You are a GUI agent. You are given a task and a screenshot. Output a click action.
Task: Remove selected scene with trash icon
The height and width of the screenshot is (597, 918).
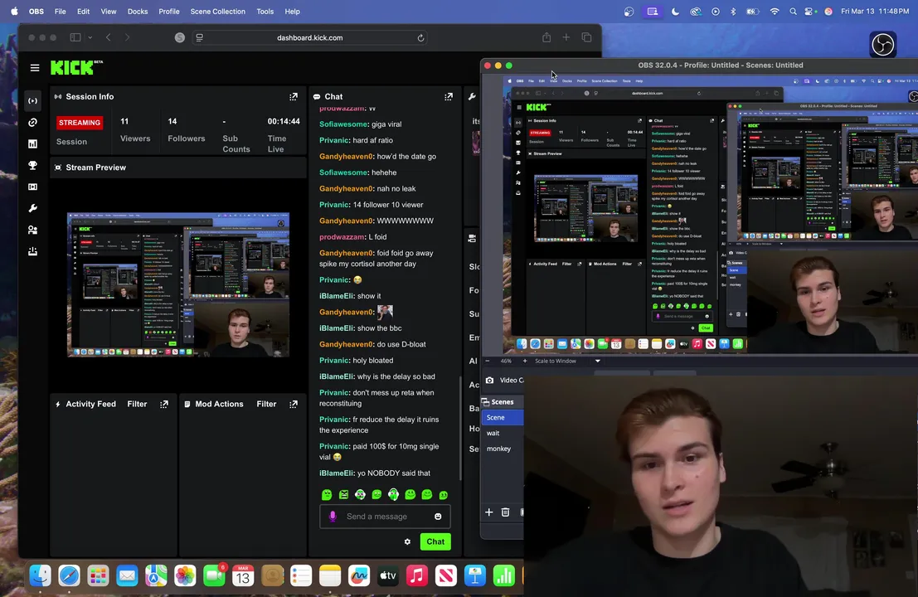coord(505,512)
